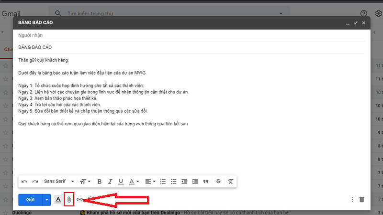Click the sentence about dự án MWG
This screenshot has width=383, height=215.
82,73
